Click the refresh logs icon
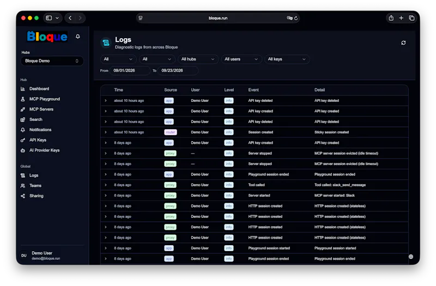 tap(403, 43)
